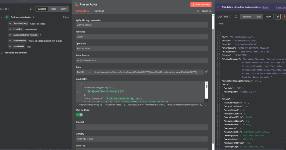This screenshot has height=150, width=286.
Task: Click the form trigger icon for On form submission
Action: tap(7, 17)
